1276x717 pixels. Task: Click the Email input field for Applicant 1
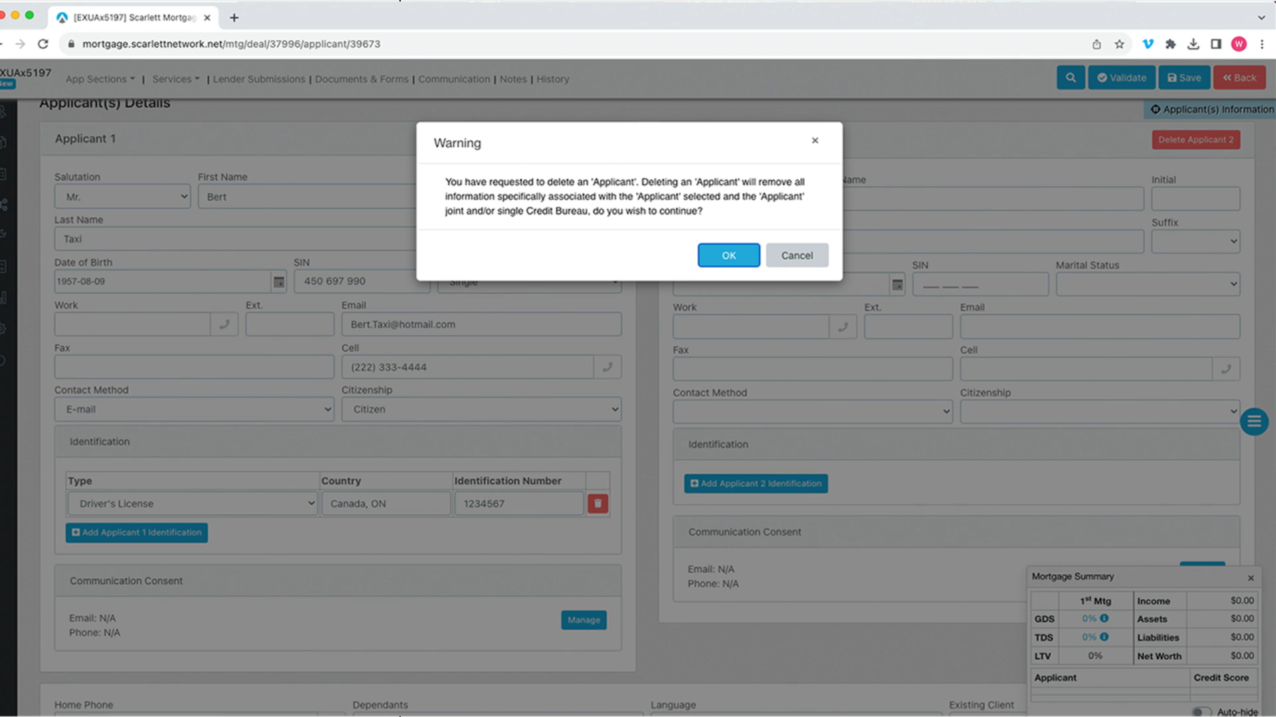point(481,324)
